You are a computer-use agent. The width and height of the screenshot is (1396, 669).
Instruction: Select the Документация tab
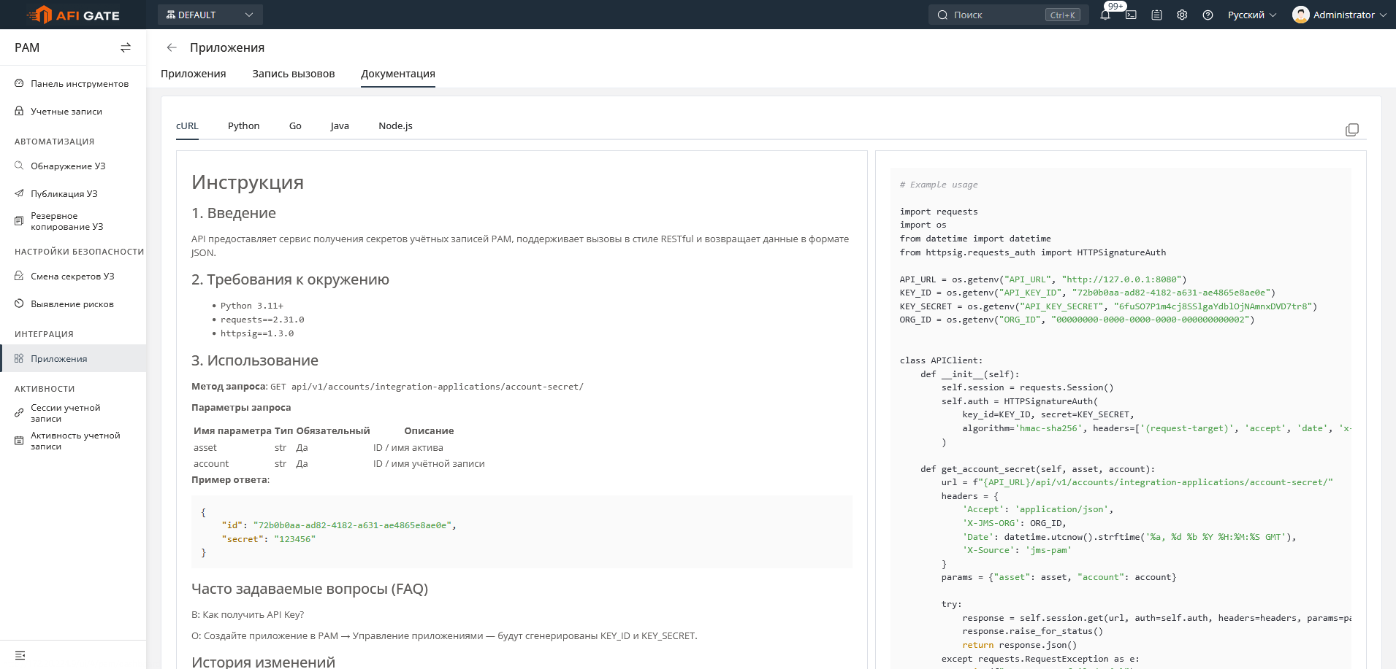pos(398,74)
